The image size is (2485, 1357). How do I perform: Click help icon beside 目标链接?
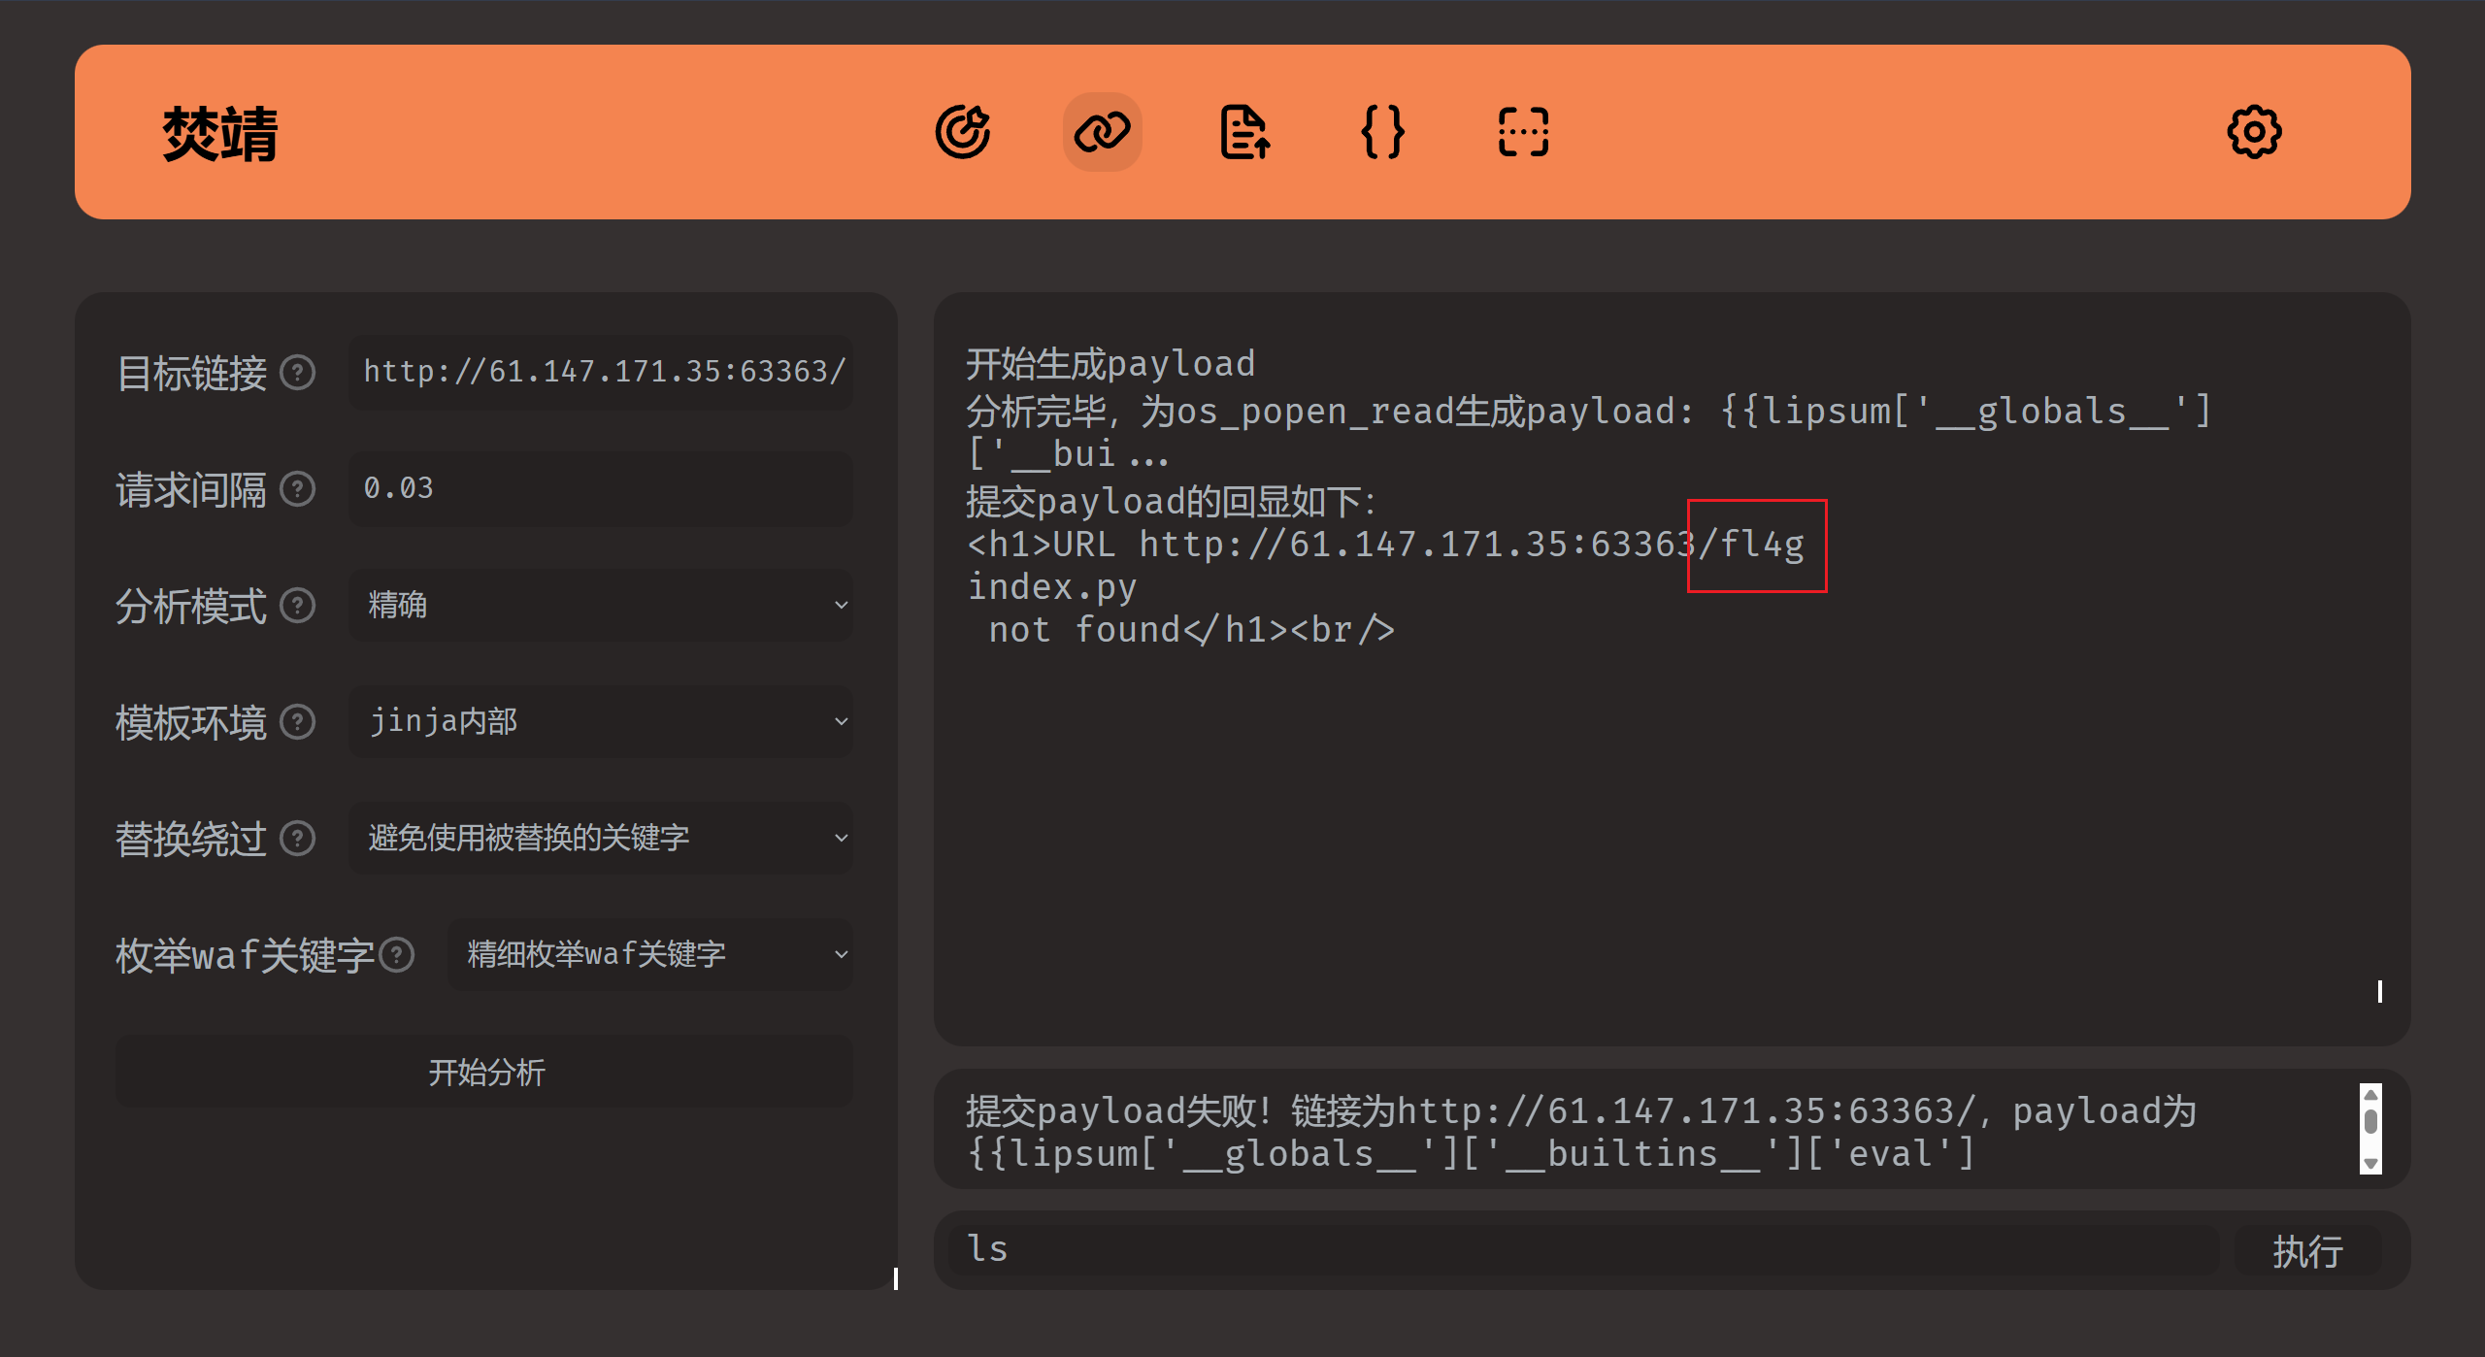click(x=298, y=373)
